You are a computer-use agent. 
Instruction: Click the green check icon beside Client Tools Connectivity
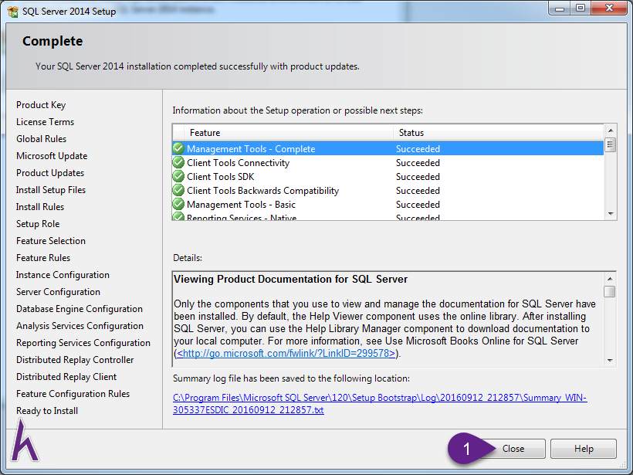click(x=178, y=162)
